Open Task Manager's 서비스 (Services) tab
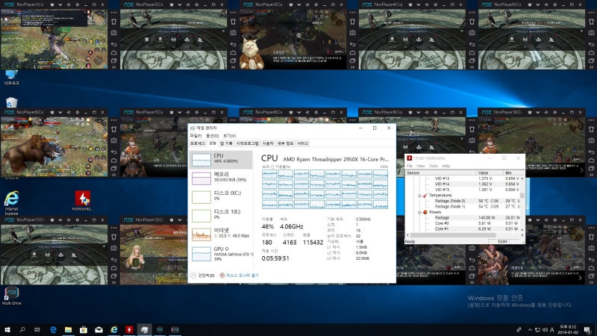Image resolution: width=597 pixels, height=336 pixels. [303, 143]
